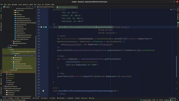Screen dimensions: 179x101
Task: Collapse the auditors folder
Action: tap(12, 54)
